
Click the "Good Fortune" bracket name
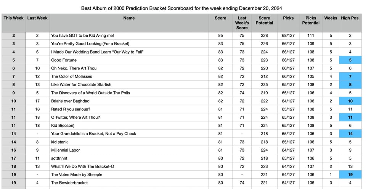point(64,60)
